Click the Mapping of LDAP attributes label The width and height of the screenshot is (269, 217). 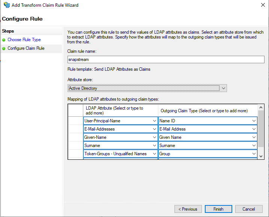click(113, 99)
